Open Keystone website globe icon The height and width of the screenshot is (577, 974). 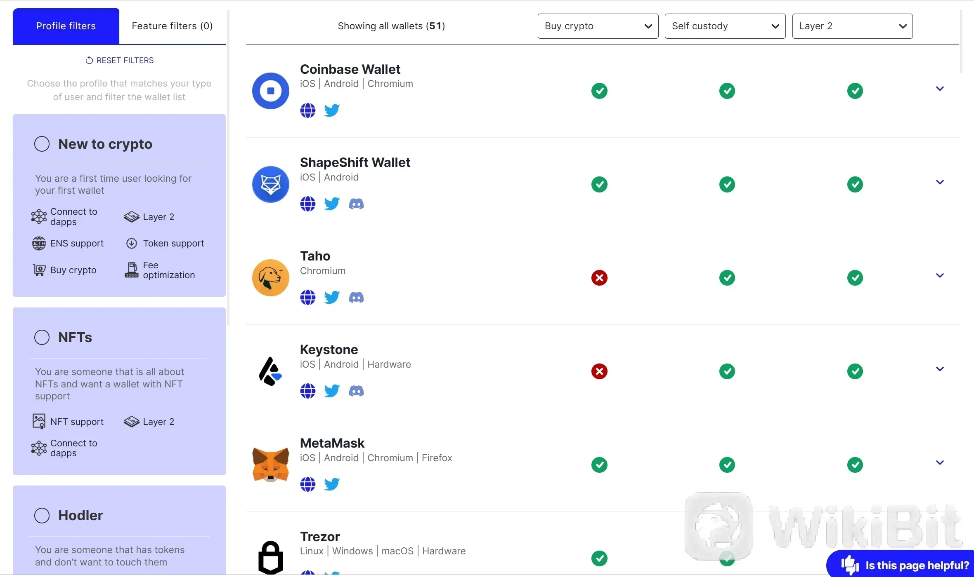[x=307, y=391]
